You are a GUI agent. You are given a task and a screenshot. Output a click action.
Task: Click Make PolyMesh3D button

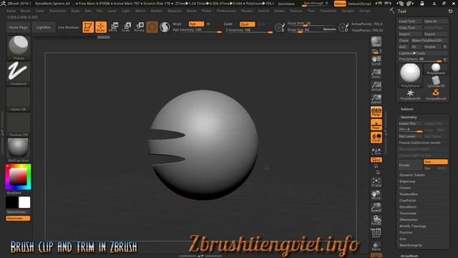(429, 40)
